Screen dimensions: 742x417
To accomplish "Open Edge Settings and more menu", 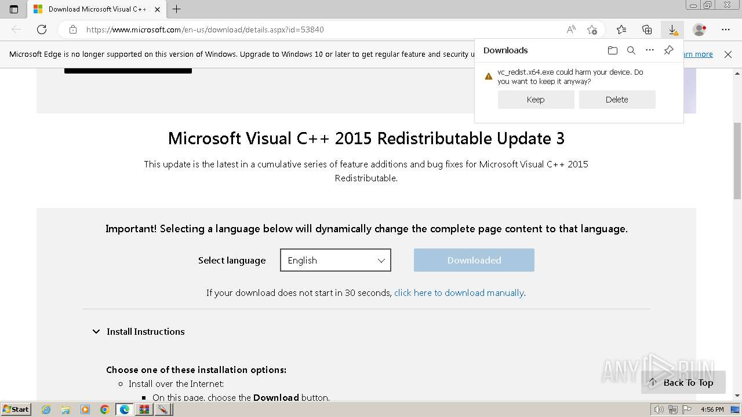I will (726, 30).
